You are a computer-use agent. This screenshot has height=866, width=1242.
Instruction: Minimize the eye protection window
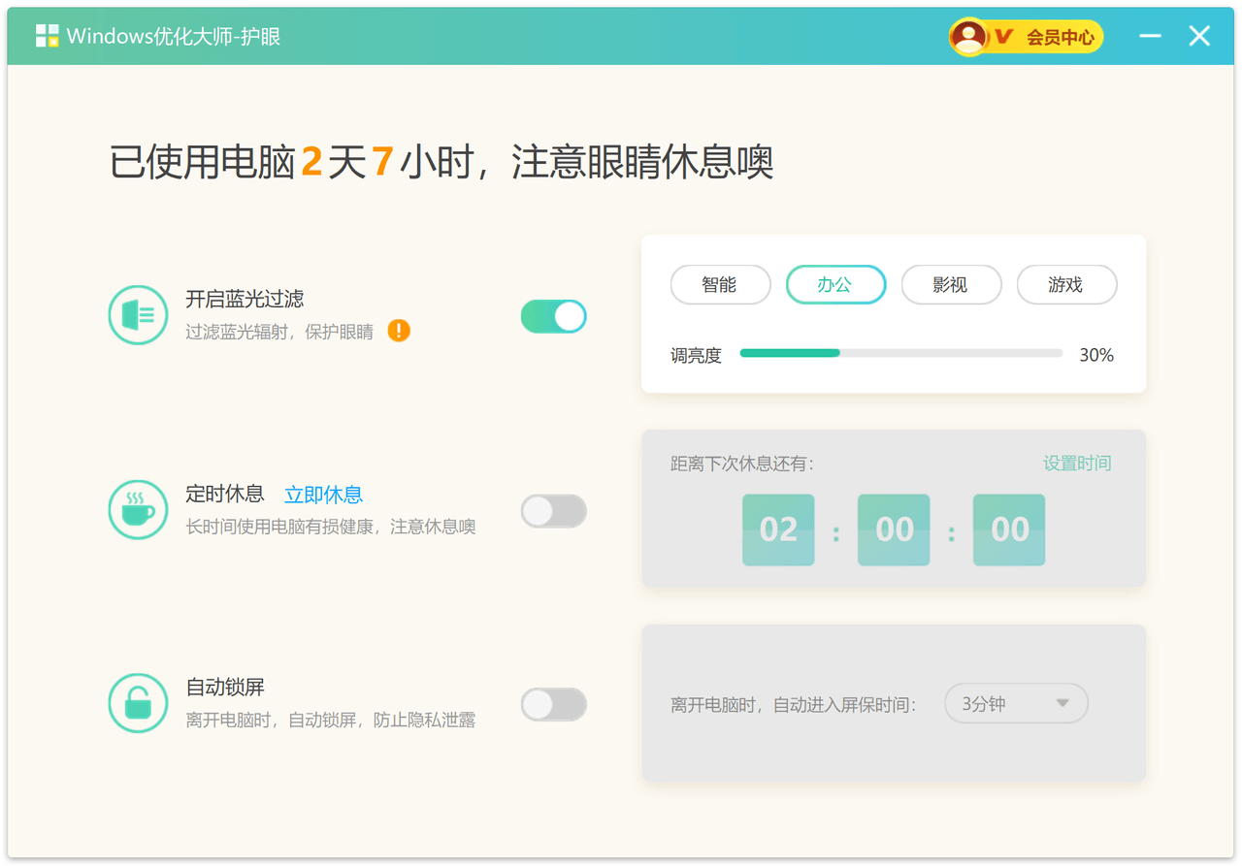(x=1150, y=37)
